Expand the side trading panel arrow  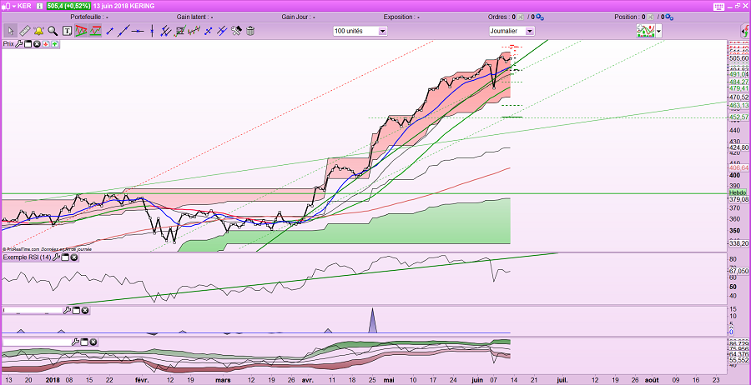pos(745,32)
